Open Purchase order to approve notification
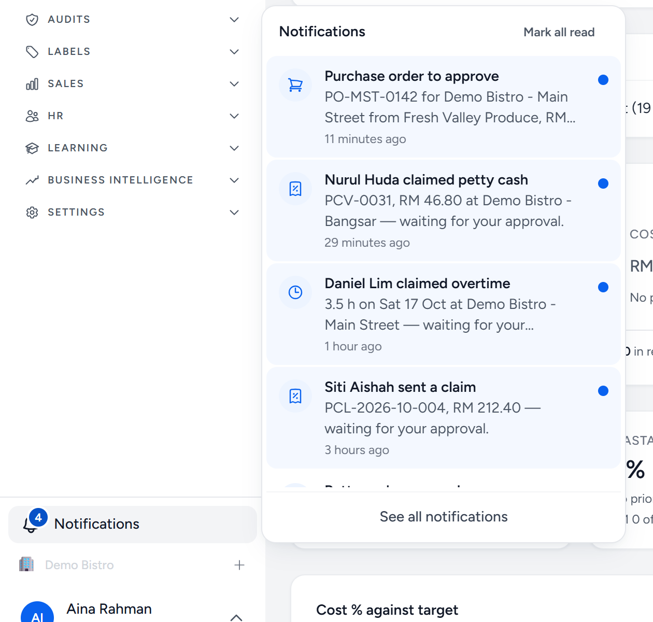Viewport: 653px width, 622px height. [x=444, y=107]
